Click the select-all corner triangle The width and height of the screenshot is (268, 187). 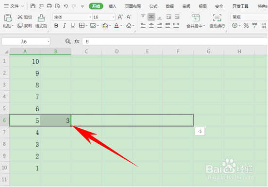pyautogui.click(x=6, y=51)
